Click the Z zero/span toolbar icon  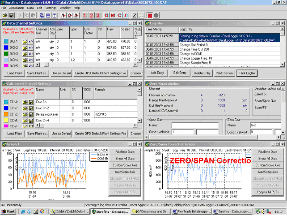pyautogui.click(x=135, y=15)
